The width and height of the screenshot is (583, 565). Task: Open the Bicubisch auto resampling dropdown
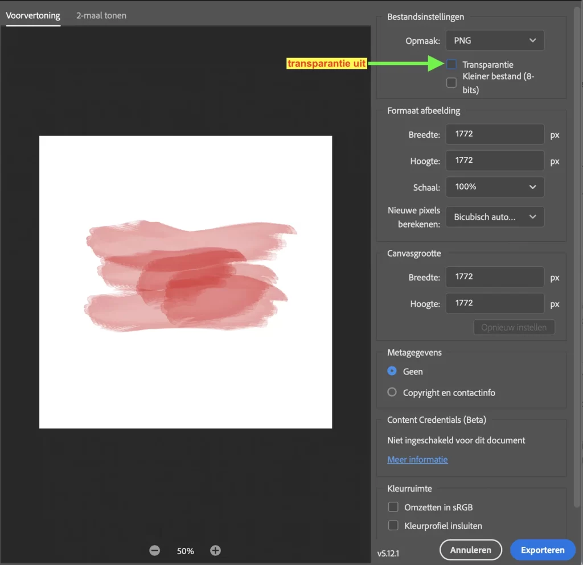[x=495, y=217]
